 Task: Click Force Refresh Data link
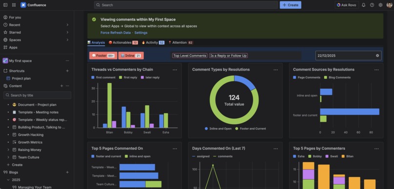[115, 33]
